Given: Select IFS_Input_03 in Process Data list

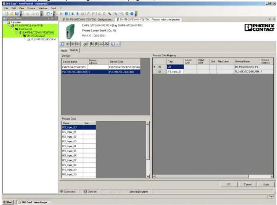Looking at the screenshot, I should 79,142.
